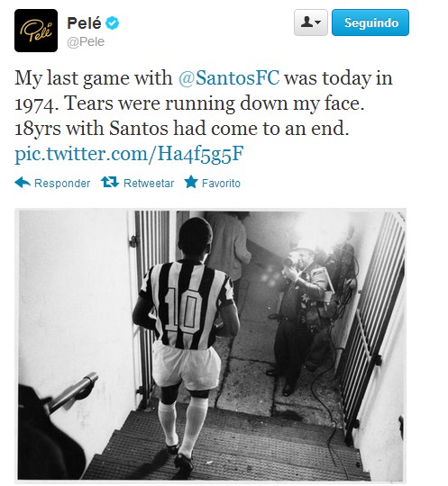
Task: Click the Retweetar text
Action: pos(149,184)
